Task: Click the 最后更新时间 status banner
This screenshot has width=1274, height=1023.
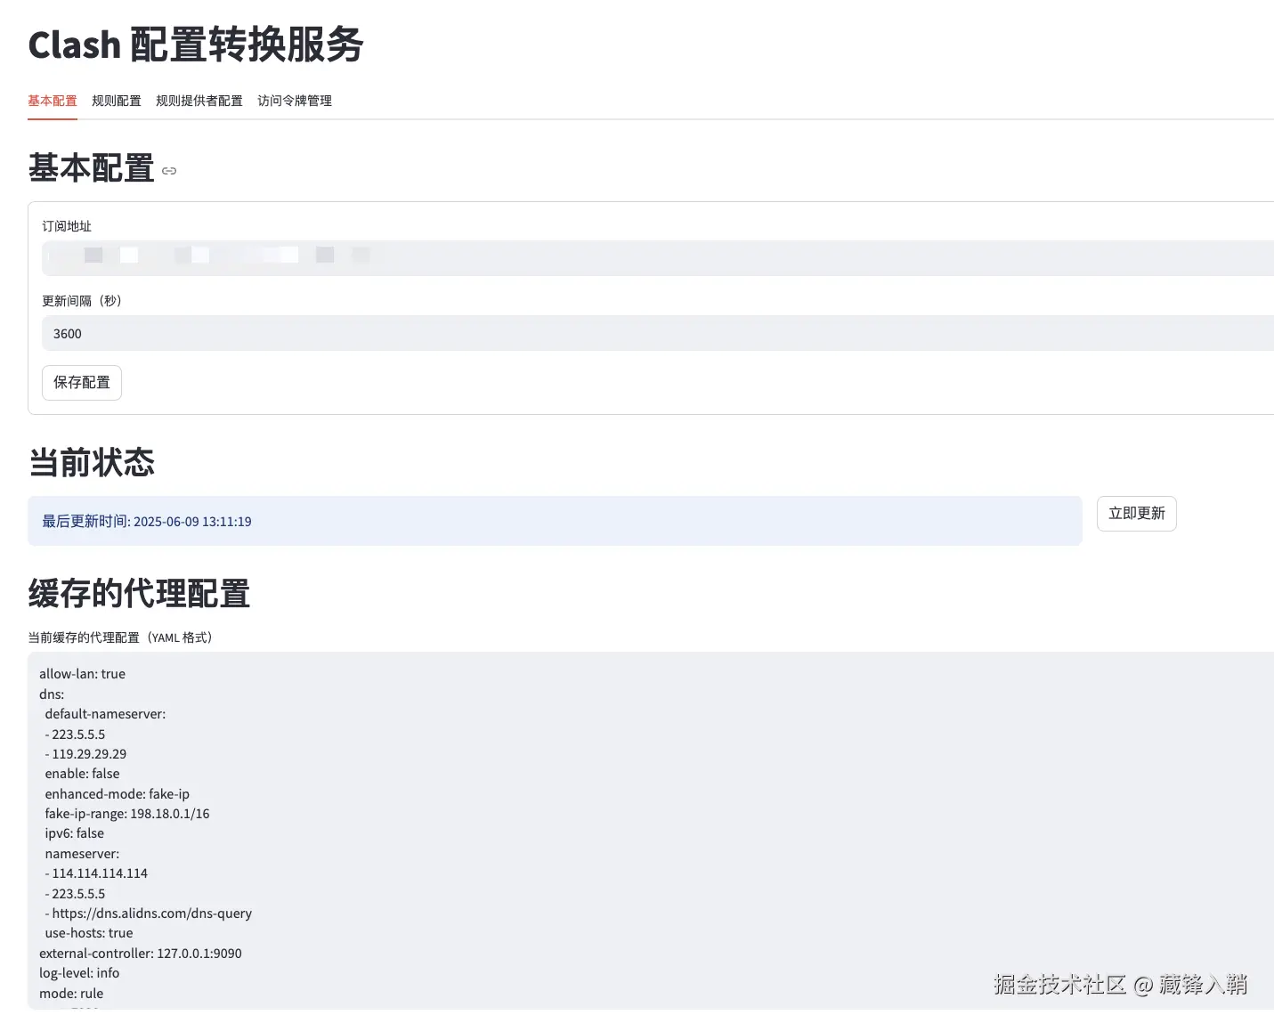Action: pos(555,521)
